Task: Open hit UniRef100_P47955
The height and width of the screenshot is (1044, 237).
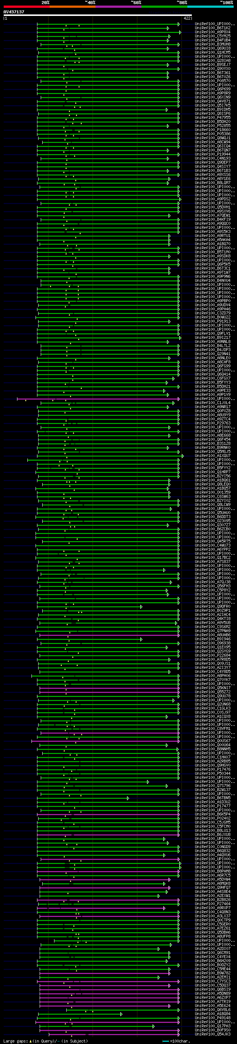Action: click(213, 117)
